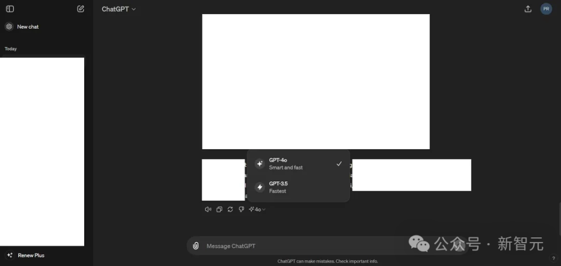
Task: Copy the response with the copy icon
Action: click(219, 209)
